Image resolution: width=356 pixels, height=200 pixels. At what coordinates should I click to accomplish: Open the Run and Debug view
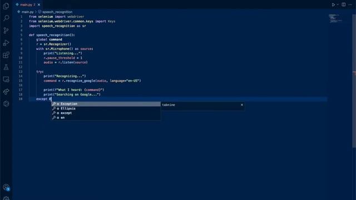[6, 43]
